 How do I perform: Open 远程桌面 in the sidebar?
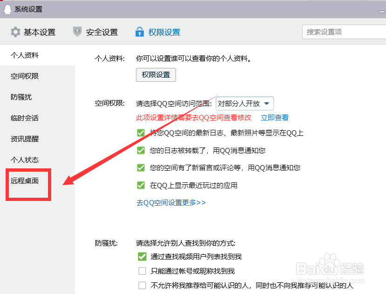(25, 181)
